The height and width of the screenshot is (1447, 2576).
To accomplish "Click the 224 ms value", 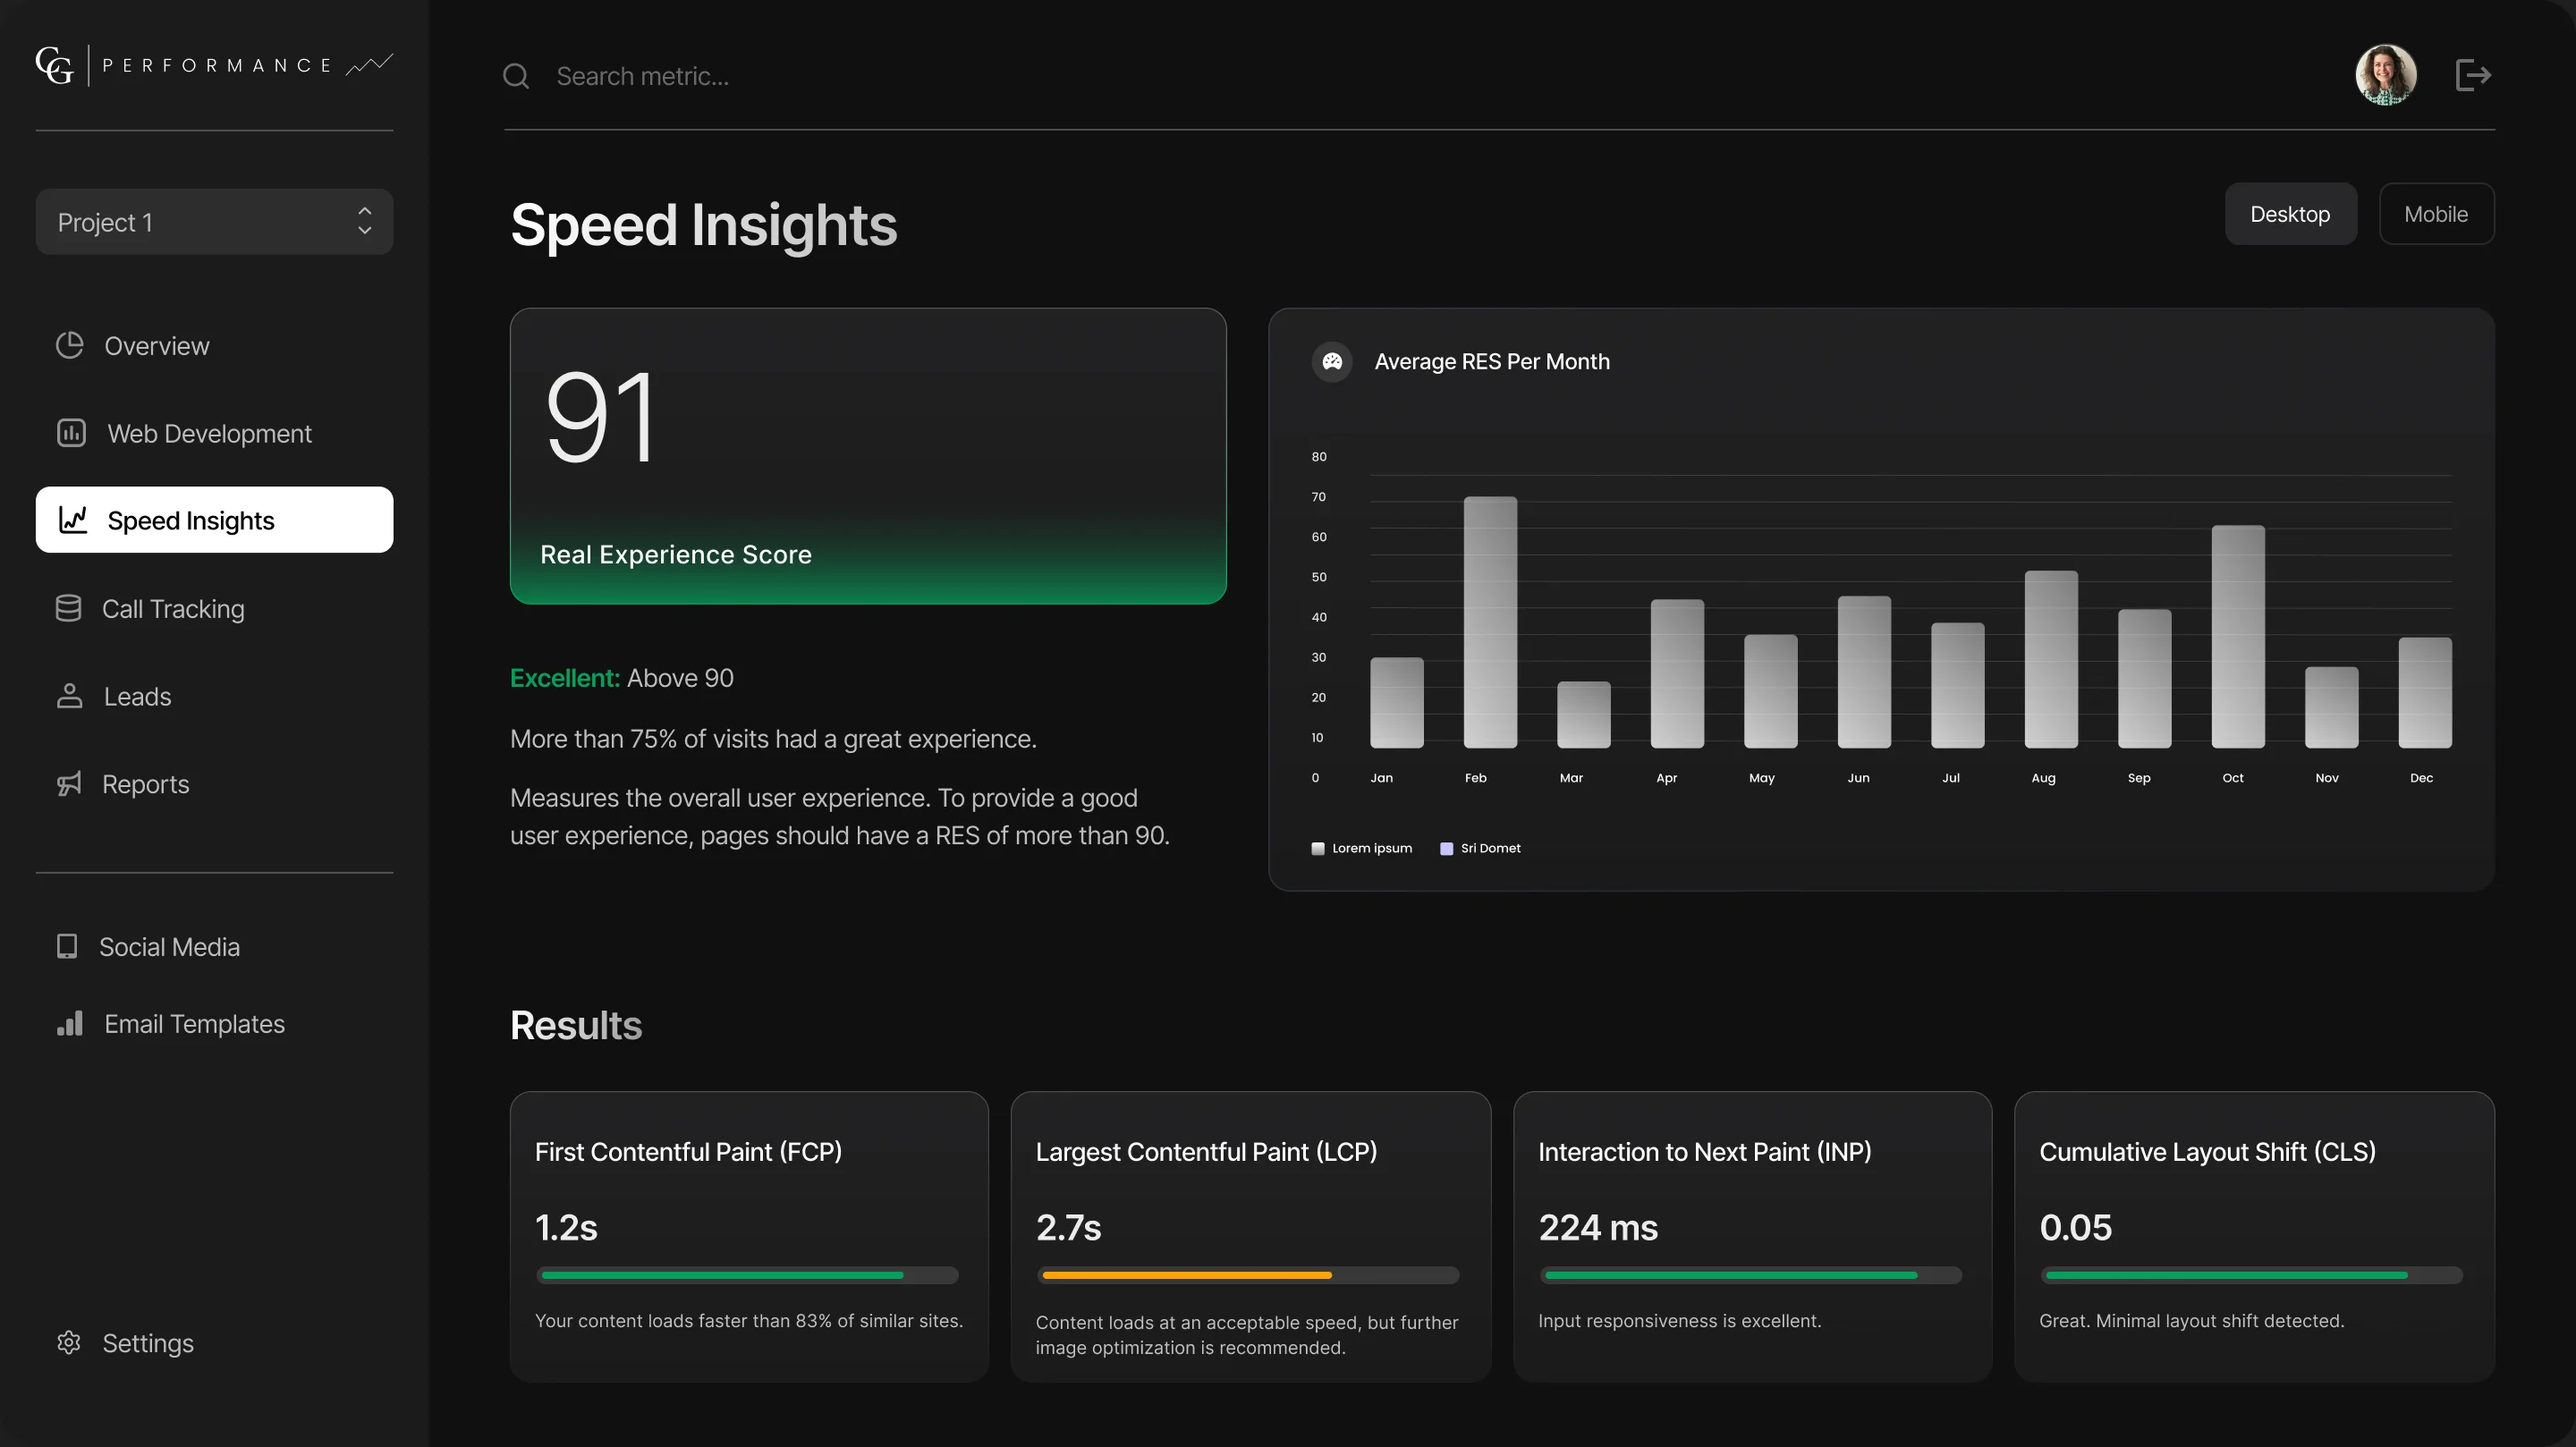I will click(1598, 1227).
